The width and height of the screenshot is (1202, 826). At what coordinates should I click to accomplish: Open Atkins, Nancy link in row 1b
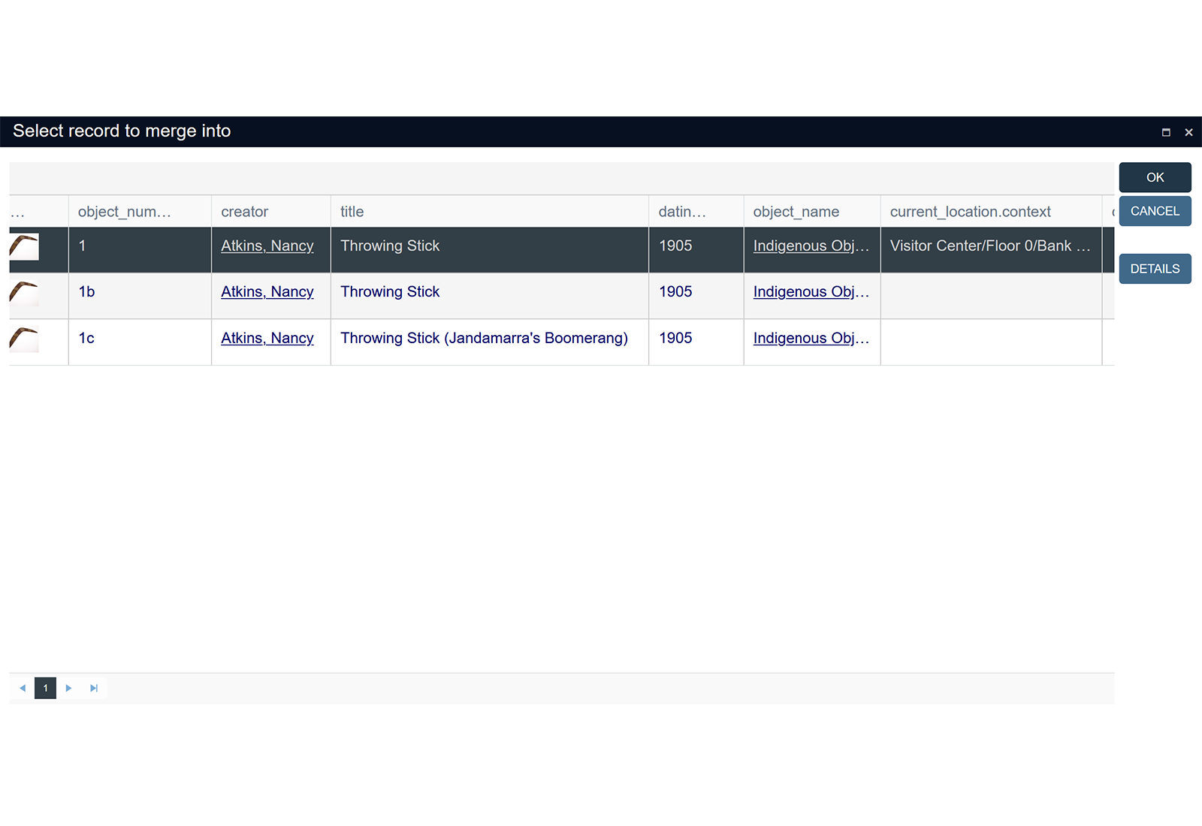tap(267, 292)
